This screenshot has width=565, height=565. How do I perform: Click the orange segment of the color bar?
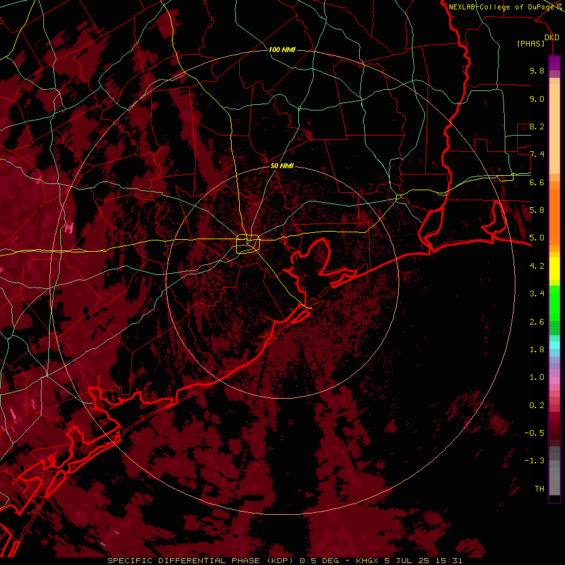(554, 216)
